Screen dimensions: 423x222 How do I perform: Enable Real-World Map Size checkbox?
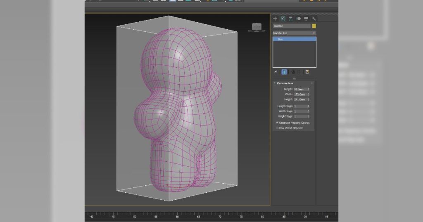tap(277, 128)
